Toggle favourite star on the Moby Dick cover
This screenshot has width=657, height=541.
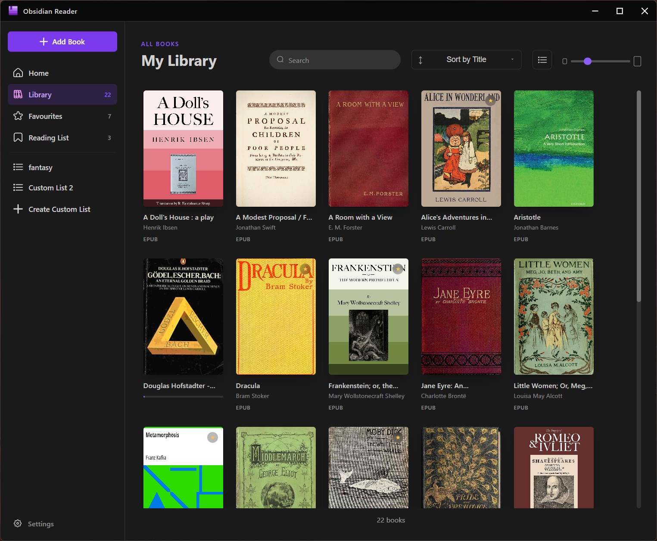pyautogui.click(x=398, y=437)
